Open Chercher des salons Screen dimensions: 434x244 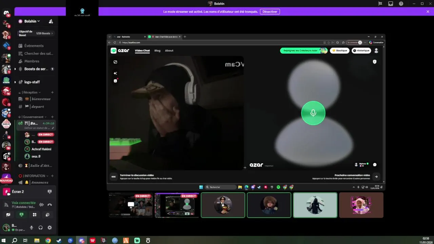click(x=36, y=54)
